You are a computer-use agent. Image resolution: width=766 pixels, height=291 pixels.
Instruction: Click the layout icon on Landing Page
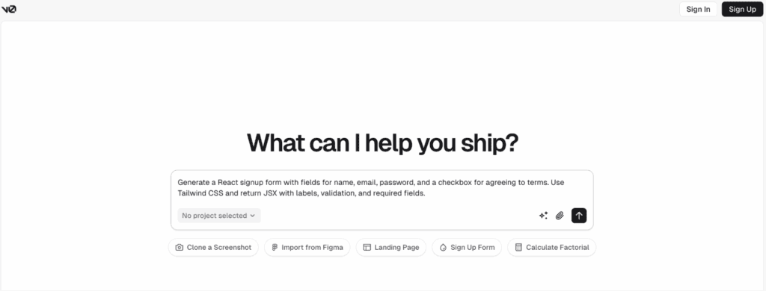tap(367, 248)
